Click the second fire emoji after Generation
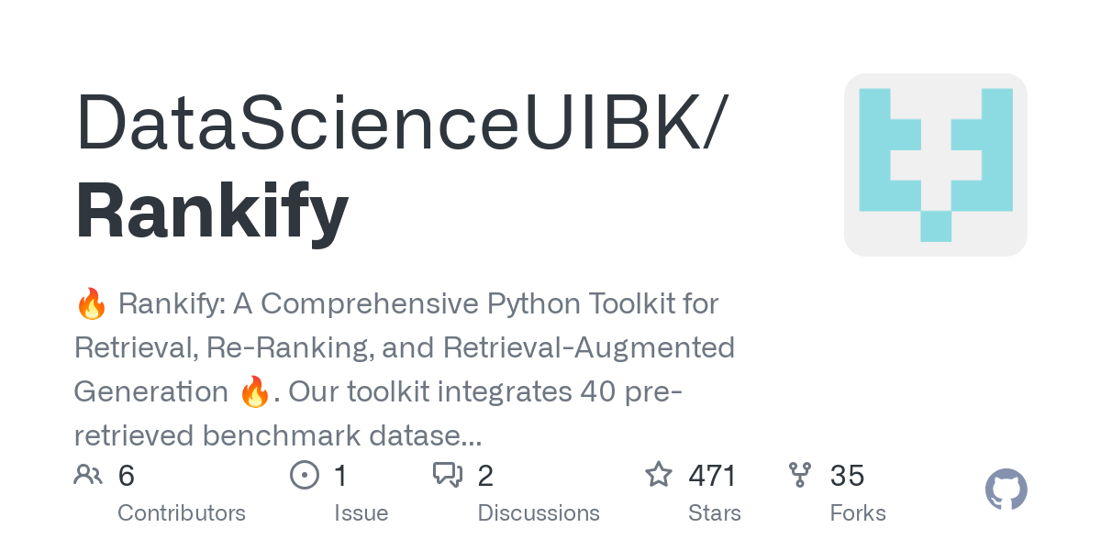 point(254,392)
